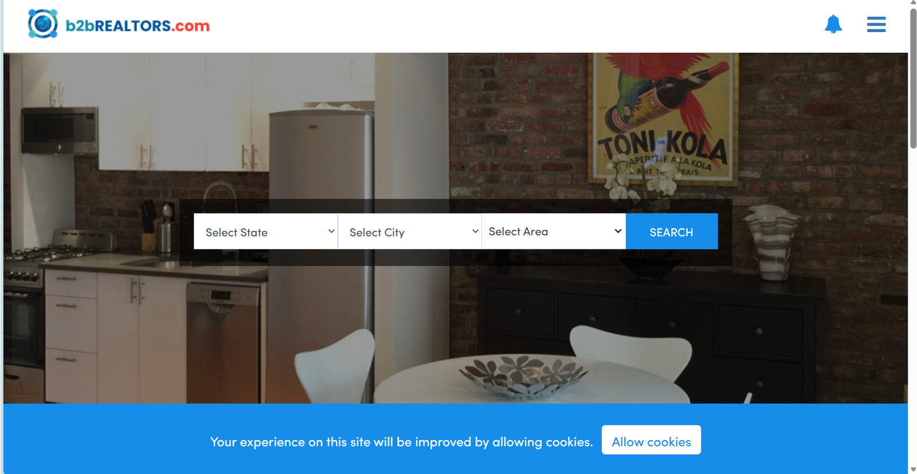The height and width of the screenshot is (474, 917).
Task: Click the Select City chevron arrow
Action: tap(475, 231)
